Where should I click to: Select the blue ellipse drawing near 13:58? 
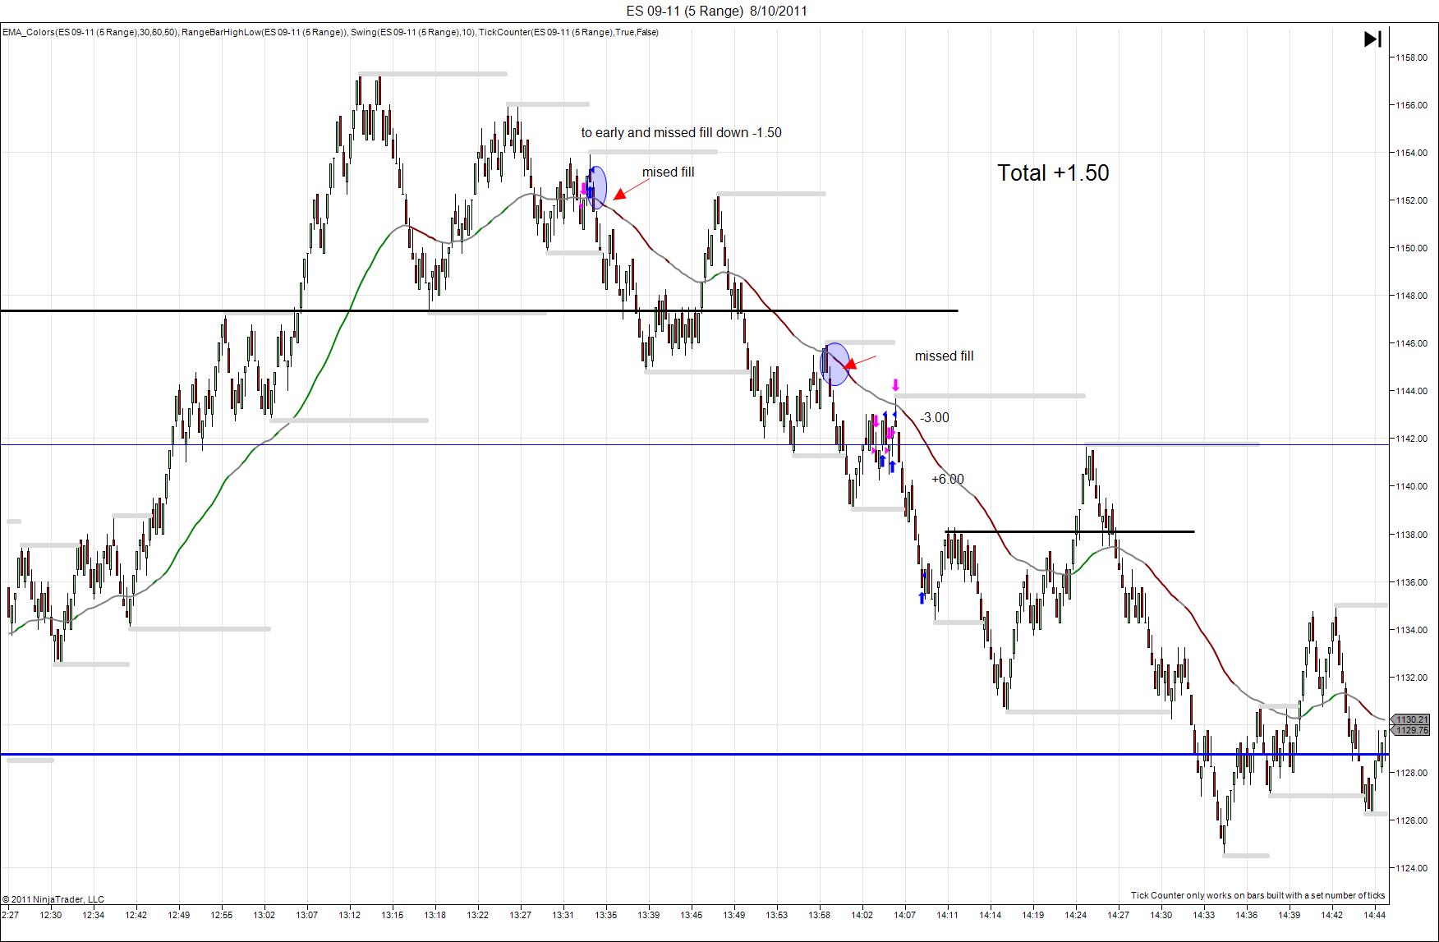(x=834, y=364)
